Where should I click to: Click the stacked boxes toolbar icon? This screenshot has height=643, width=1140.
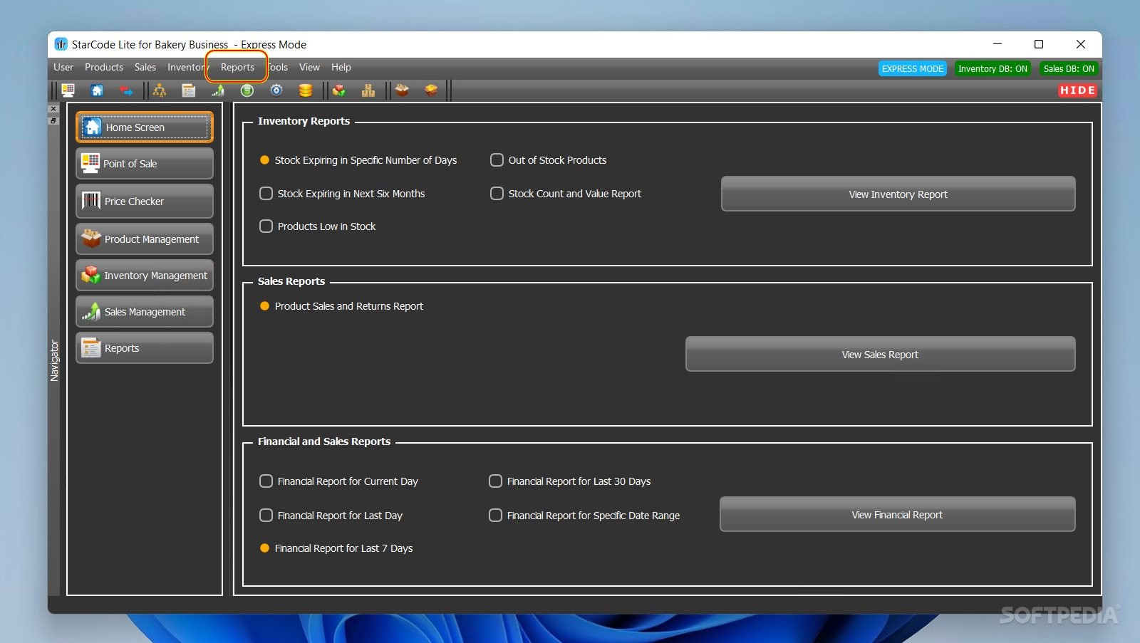click(368, 90)
